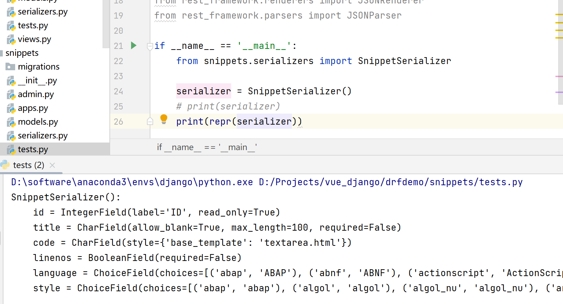The width and height of the screenshot is (563, 304).
Task: Click line number 24 in the gutter
Action: tap(118, 91)
